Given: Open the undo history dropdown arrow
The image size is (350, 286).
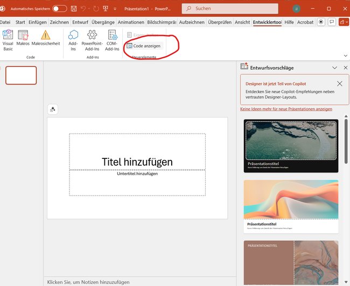Looking at the screenshot, I should (89, 9).
